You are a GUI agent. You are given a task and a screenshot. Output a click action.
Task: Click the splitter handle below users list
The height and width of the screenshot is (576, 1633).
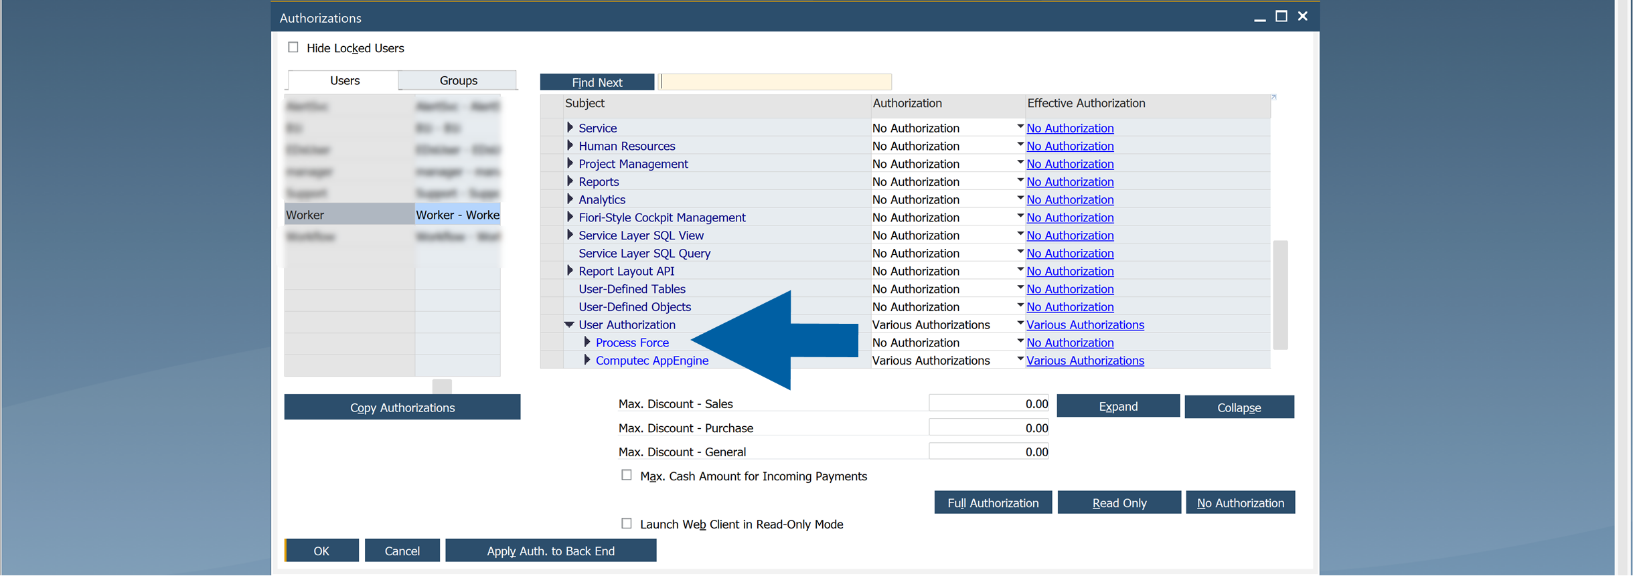tap(442, 386)
